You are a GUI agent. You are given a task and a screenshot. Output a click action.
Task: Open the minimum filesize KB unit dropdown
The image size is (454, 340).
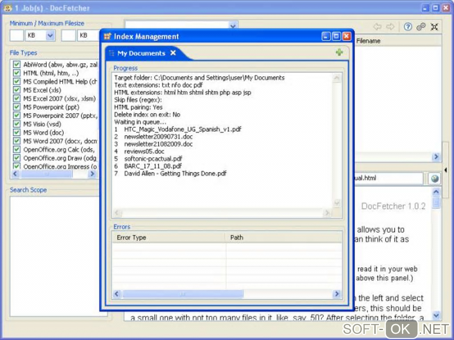pos(50,35)
